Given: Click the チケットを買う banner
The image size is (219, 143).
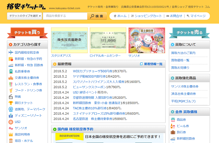Looking at the screenshot, I should click(x=27, y=33).
